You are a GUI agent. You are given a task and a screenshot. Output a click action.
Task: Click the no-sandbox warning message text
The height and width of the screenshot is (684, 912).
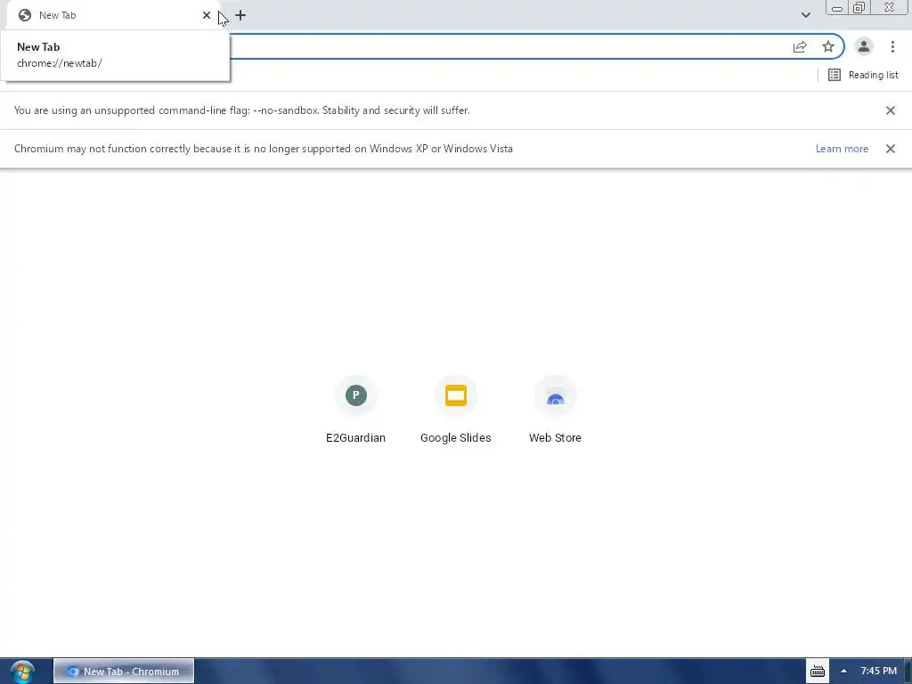(x=242, y=110)
